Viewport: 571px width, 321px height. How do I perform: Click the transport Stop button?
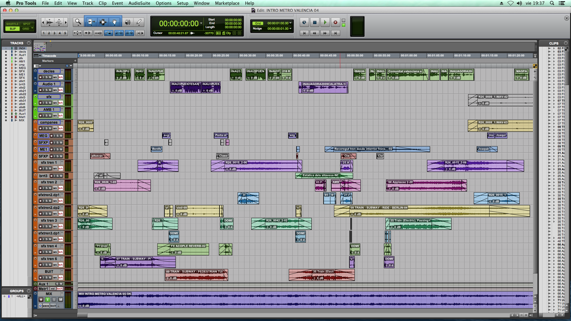coord(315,22)
